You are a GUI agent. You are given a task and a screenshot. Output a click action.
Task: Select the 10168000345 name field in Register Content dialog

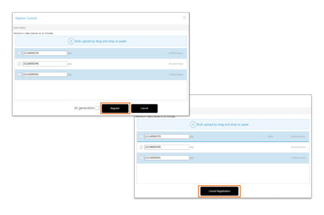[x=44, y=64]
